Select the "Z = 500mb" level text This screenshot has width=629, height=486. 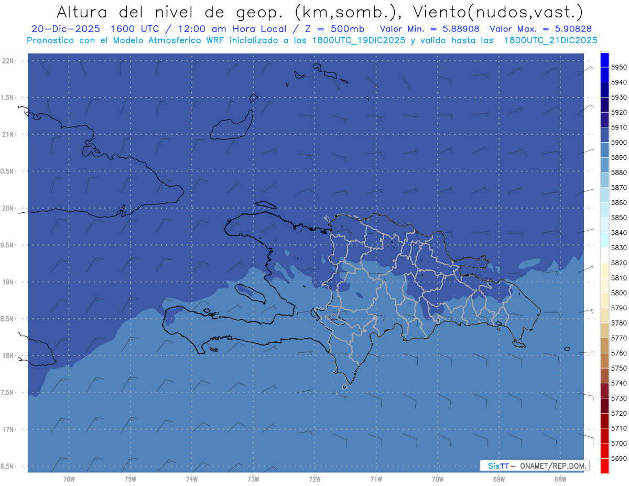[x=333, y=29]
